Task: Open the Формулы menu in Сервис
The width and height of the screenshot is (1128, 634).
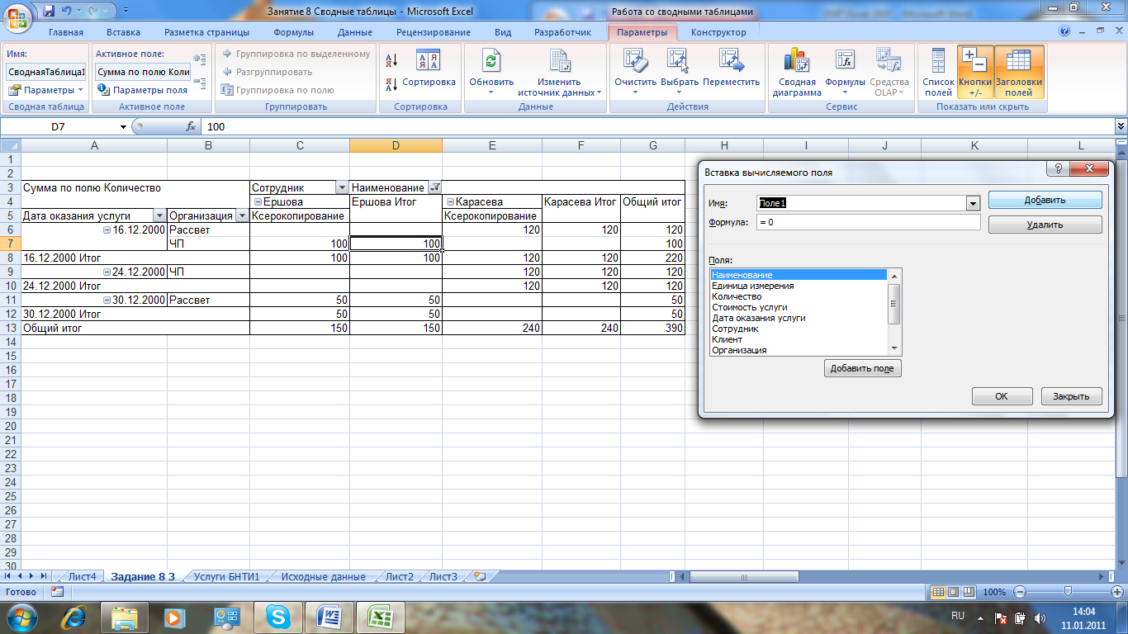Action: pyautogui.click(x=845, y=72)
